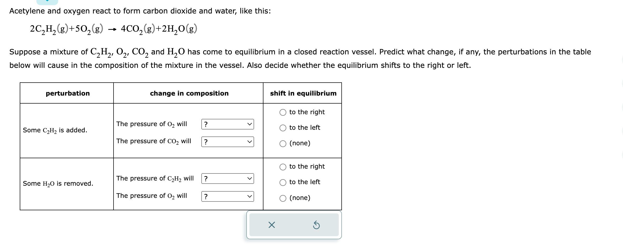Click the X clear answer icon
Viewport: 623px width, 246px height.
pos(271,225)
